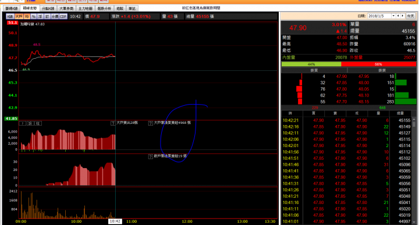Click the trade row at 10:42:21
The image size is (419, 225).
pyautogui.click(x=346, y=120)
